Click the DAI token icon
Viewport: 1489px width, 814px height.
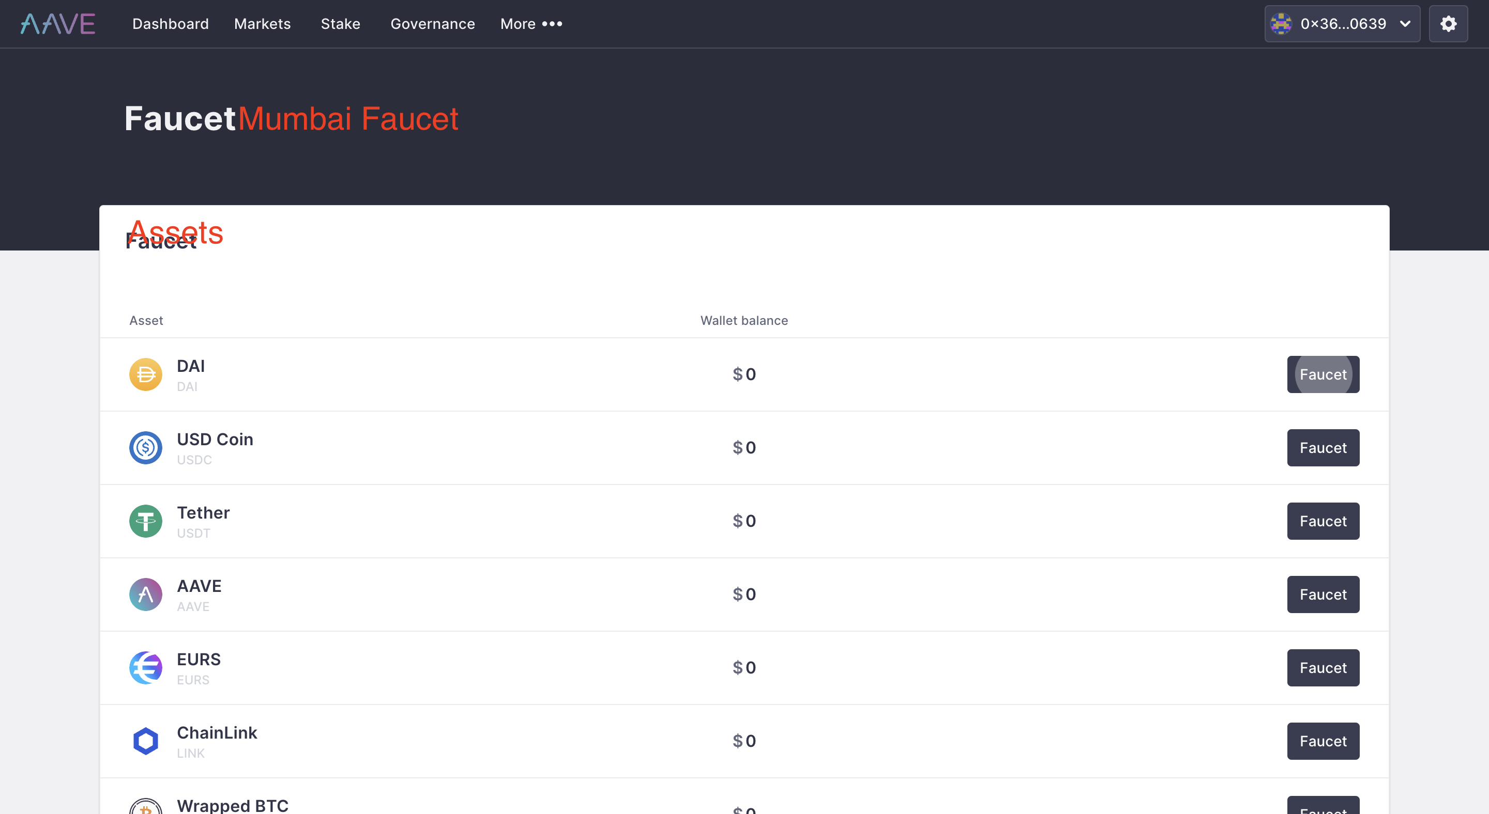pyautogui.click(x=146, y=374)
